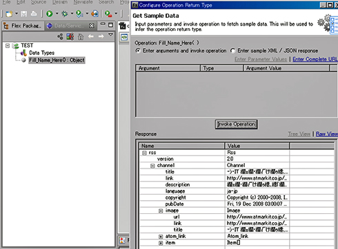
Task: Click the Enter Parameter Values link
Action: (261, 59)
